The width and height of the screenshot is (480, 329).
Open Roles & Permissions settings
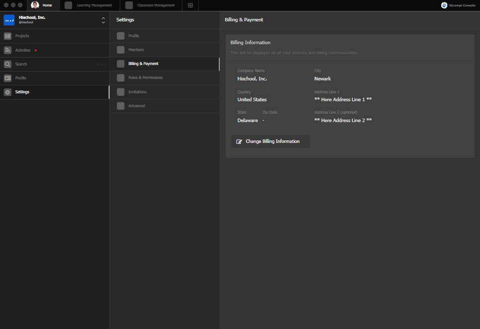coord(145,77)
